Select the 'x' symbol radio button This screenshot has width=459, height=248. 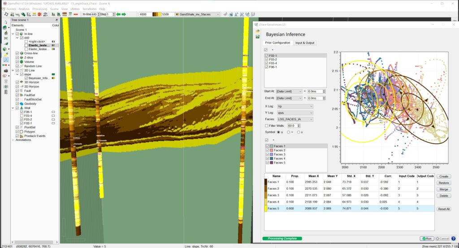click(299, 132)
